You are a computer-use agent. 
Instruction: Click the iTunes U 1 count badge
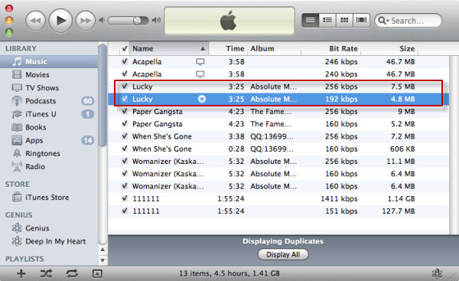(x=87, y=114)
